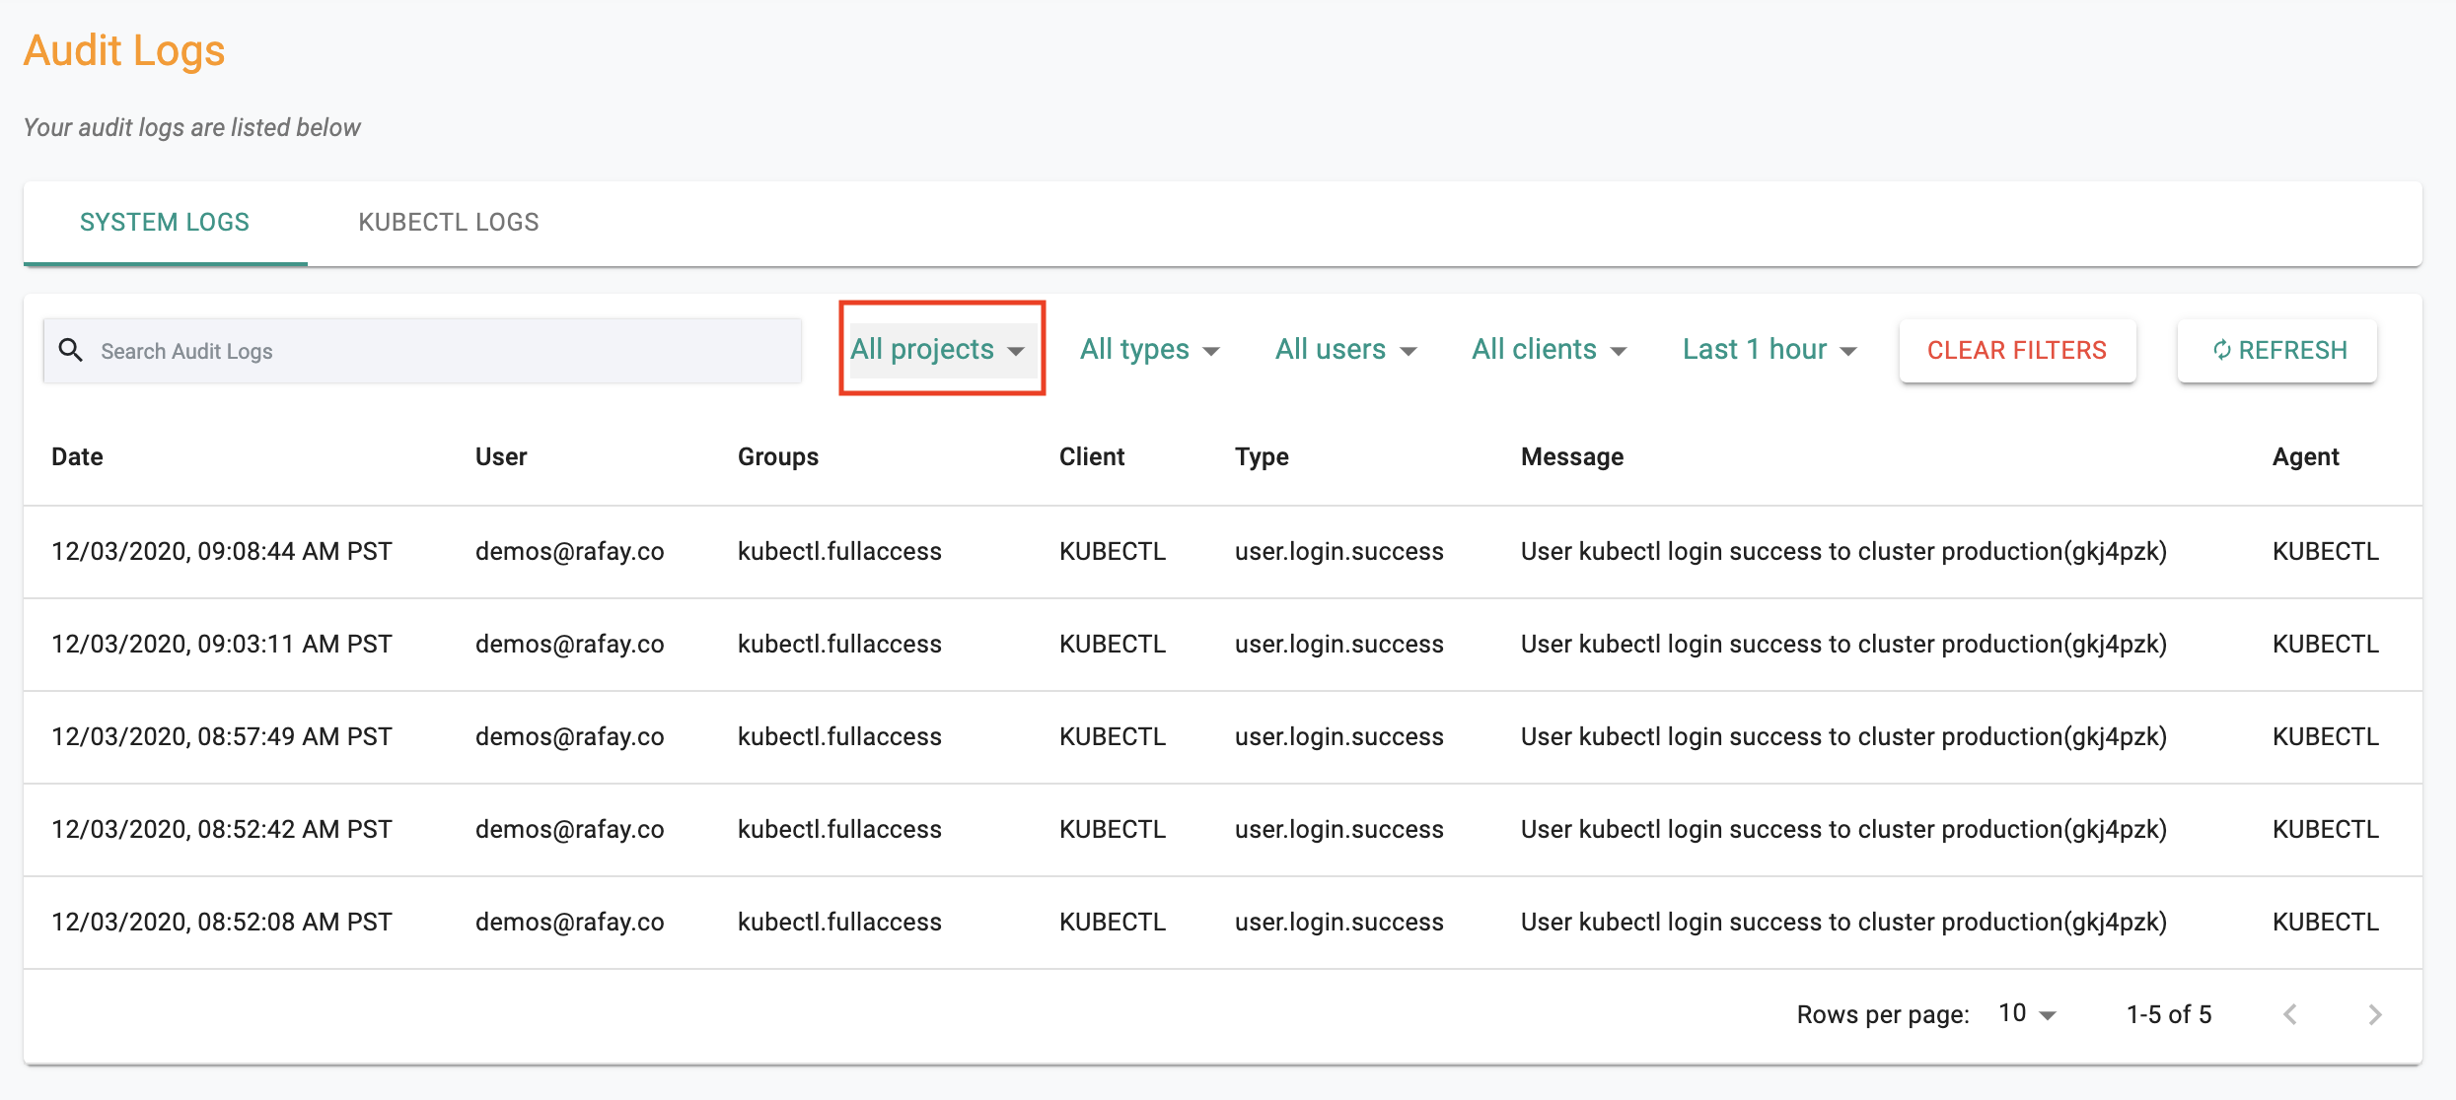Image resolution: width=2456 pixels, height=1100 pixels.
Task: Click the Groups column header
Action: 778,456
